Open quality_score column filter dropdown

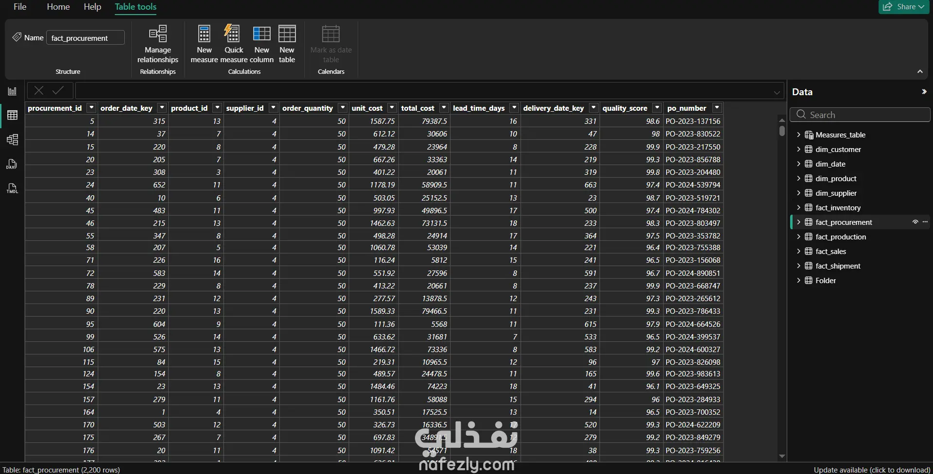(657, 108)
